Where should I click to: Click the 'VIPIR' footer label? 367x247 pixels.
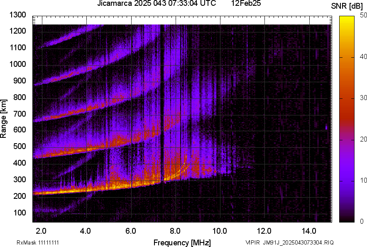[252, 242]
